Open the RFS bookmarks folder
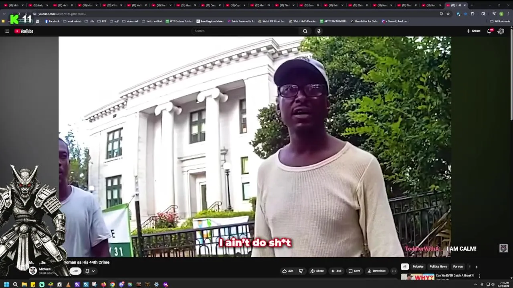Viewport: 513px width, 288px height. pyautogui.click(x=102, y=21)
